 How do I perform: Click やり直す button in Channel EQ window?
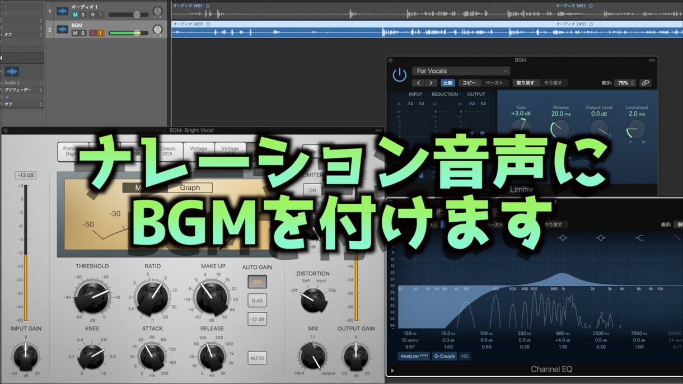click(x=555, y=224)
